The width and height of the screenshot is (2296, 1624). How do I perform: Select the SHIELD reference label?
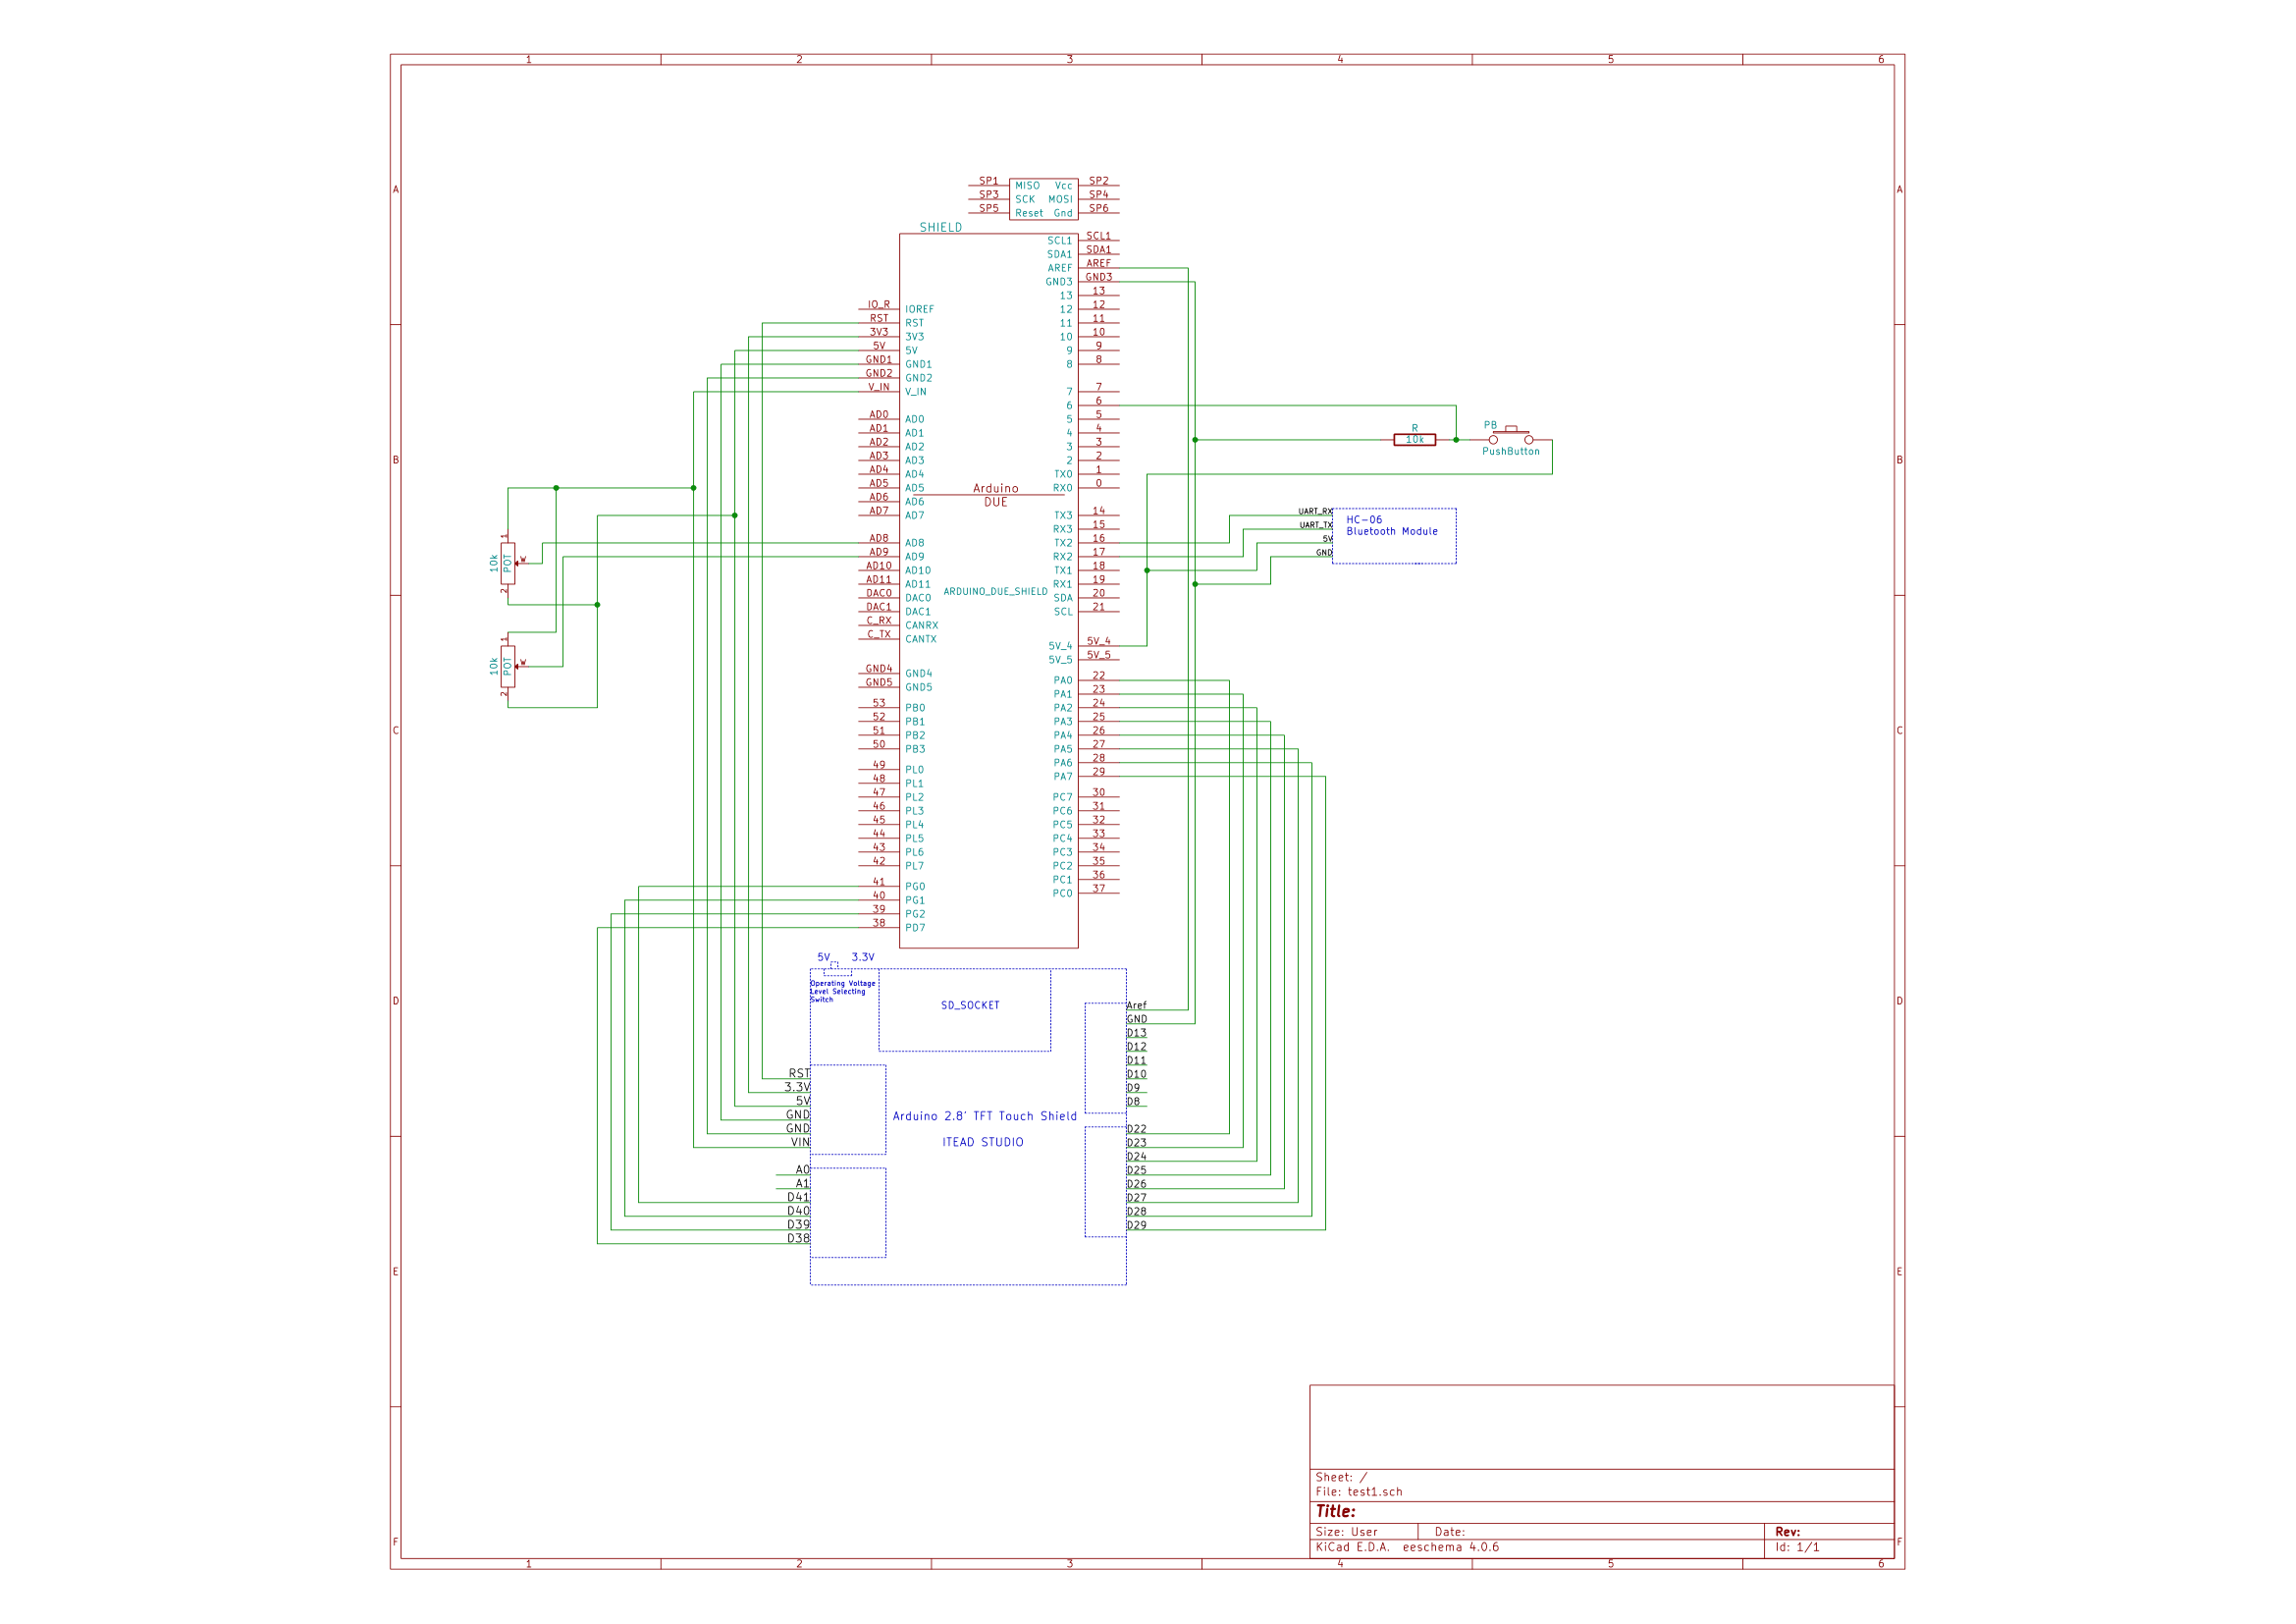940,228
